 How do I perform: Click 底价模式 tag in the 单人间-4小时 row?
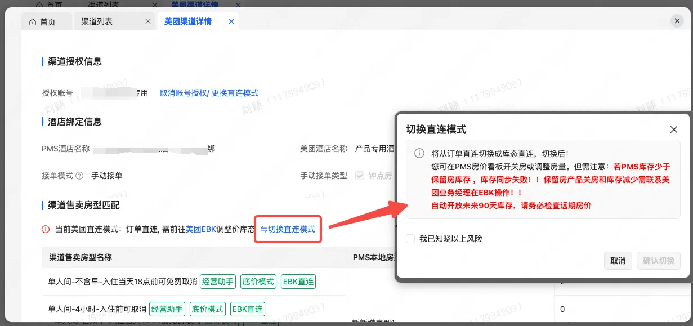tap(208, 309)
